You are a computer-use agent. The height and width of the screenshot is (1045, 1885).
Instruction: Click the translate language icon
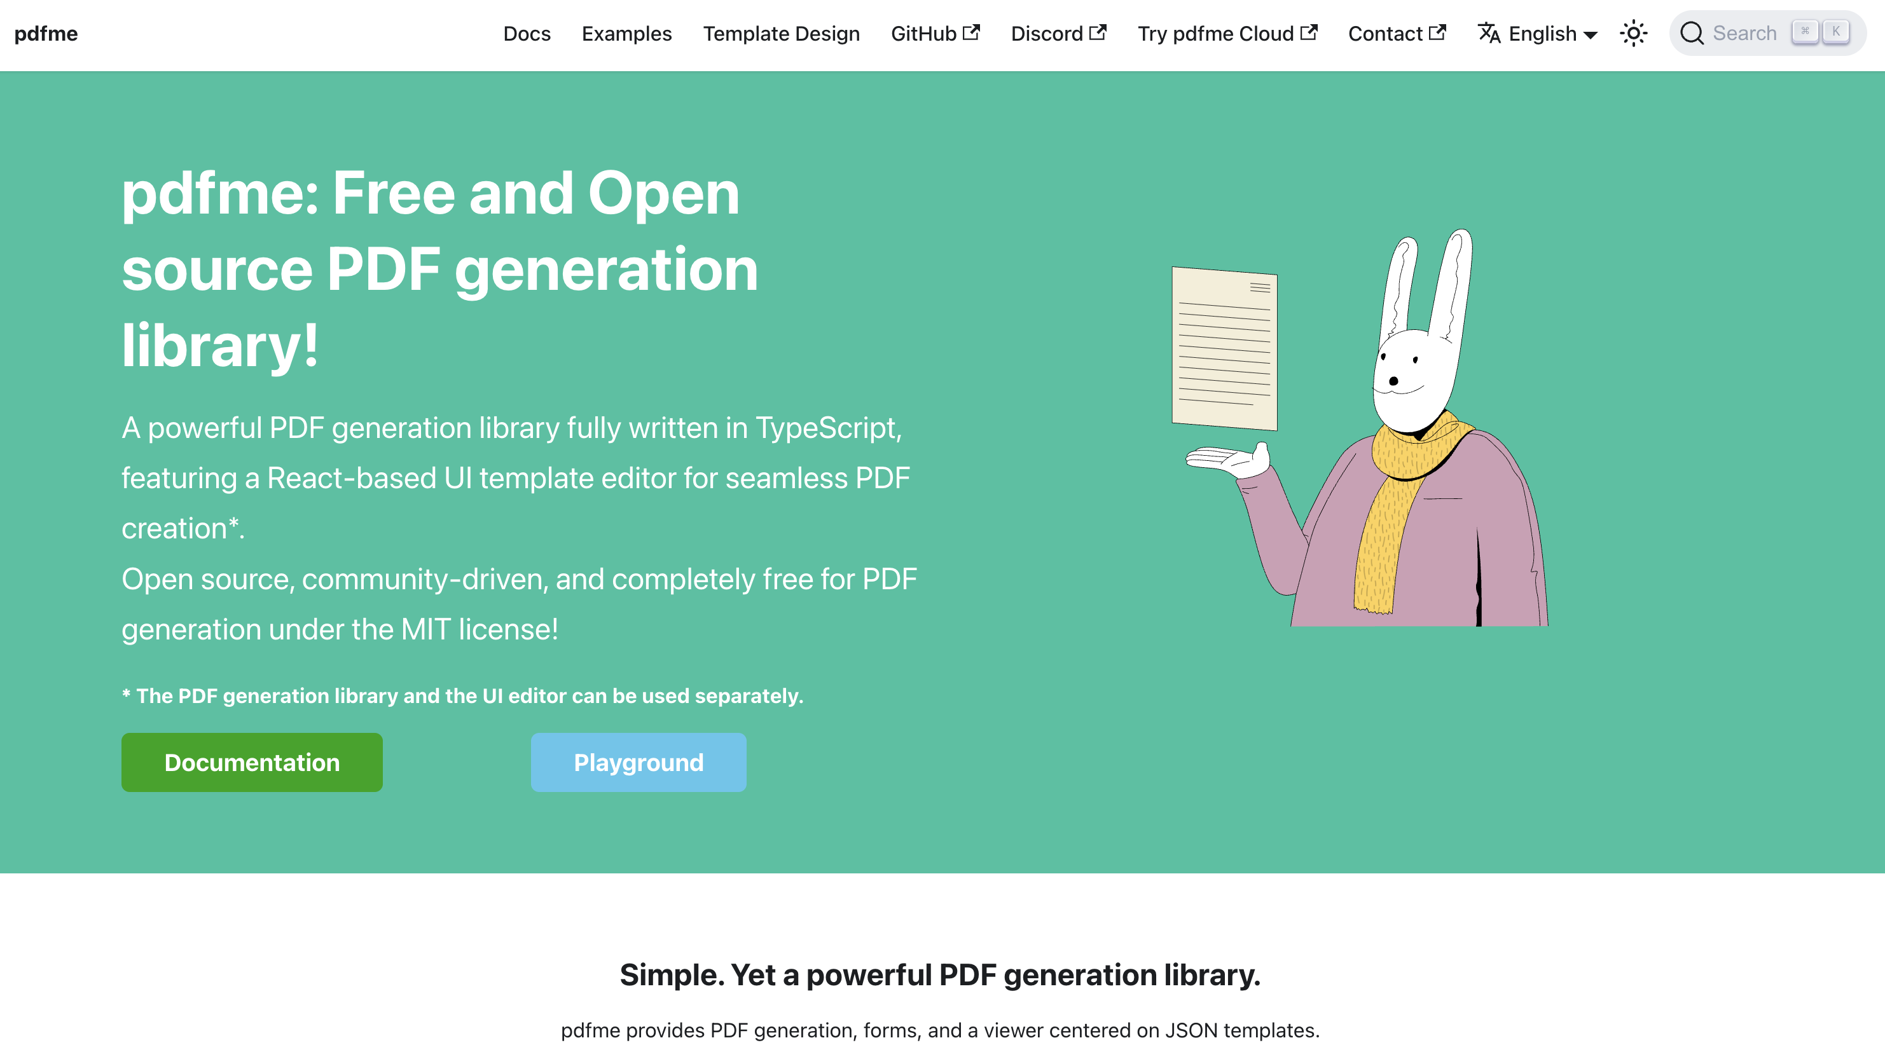tap(1489, 33)
